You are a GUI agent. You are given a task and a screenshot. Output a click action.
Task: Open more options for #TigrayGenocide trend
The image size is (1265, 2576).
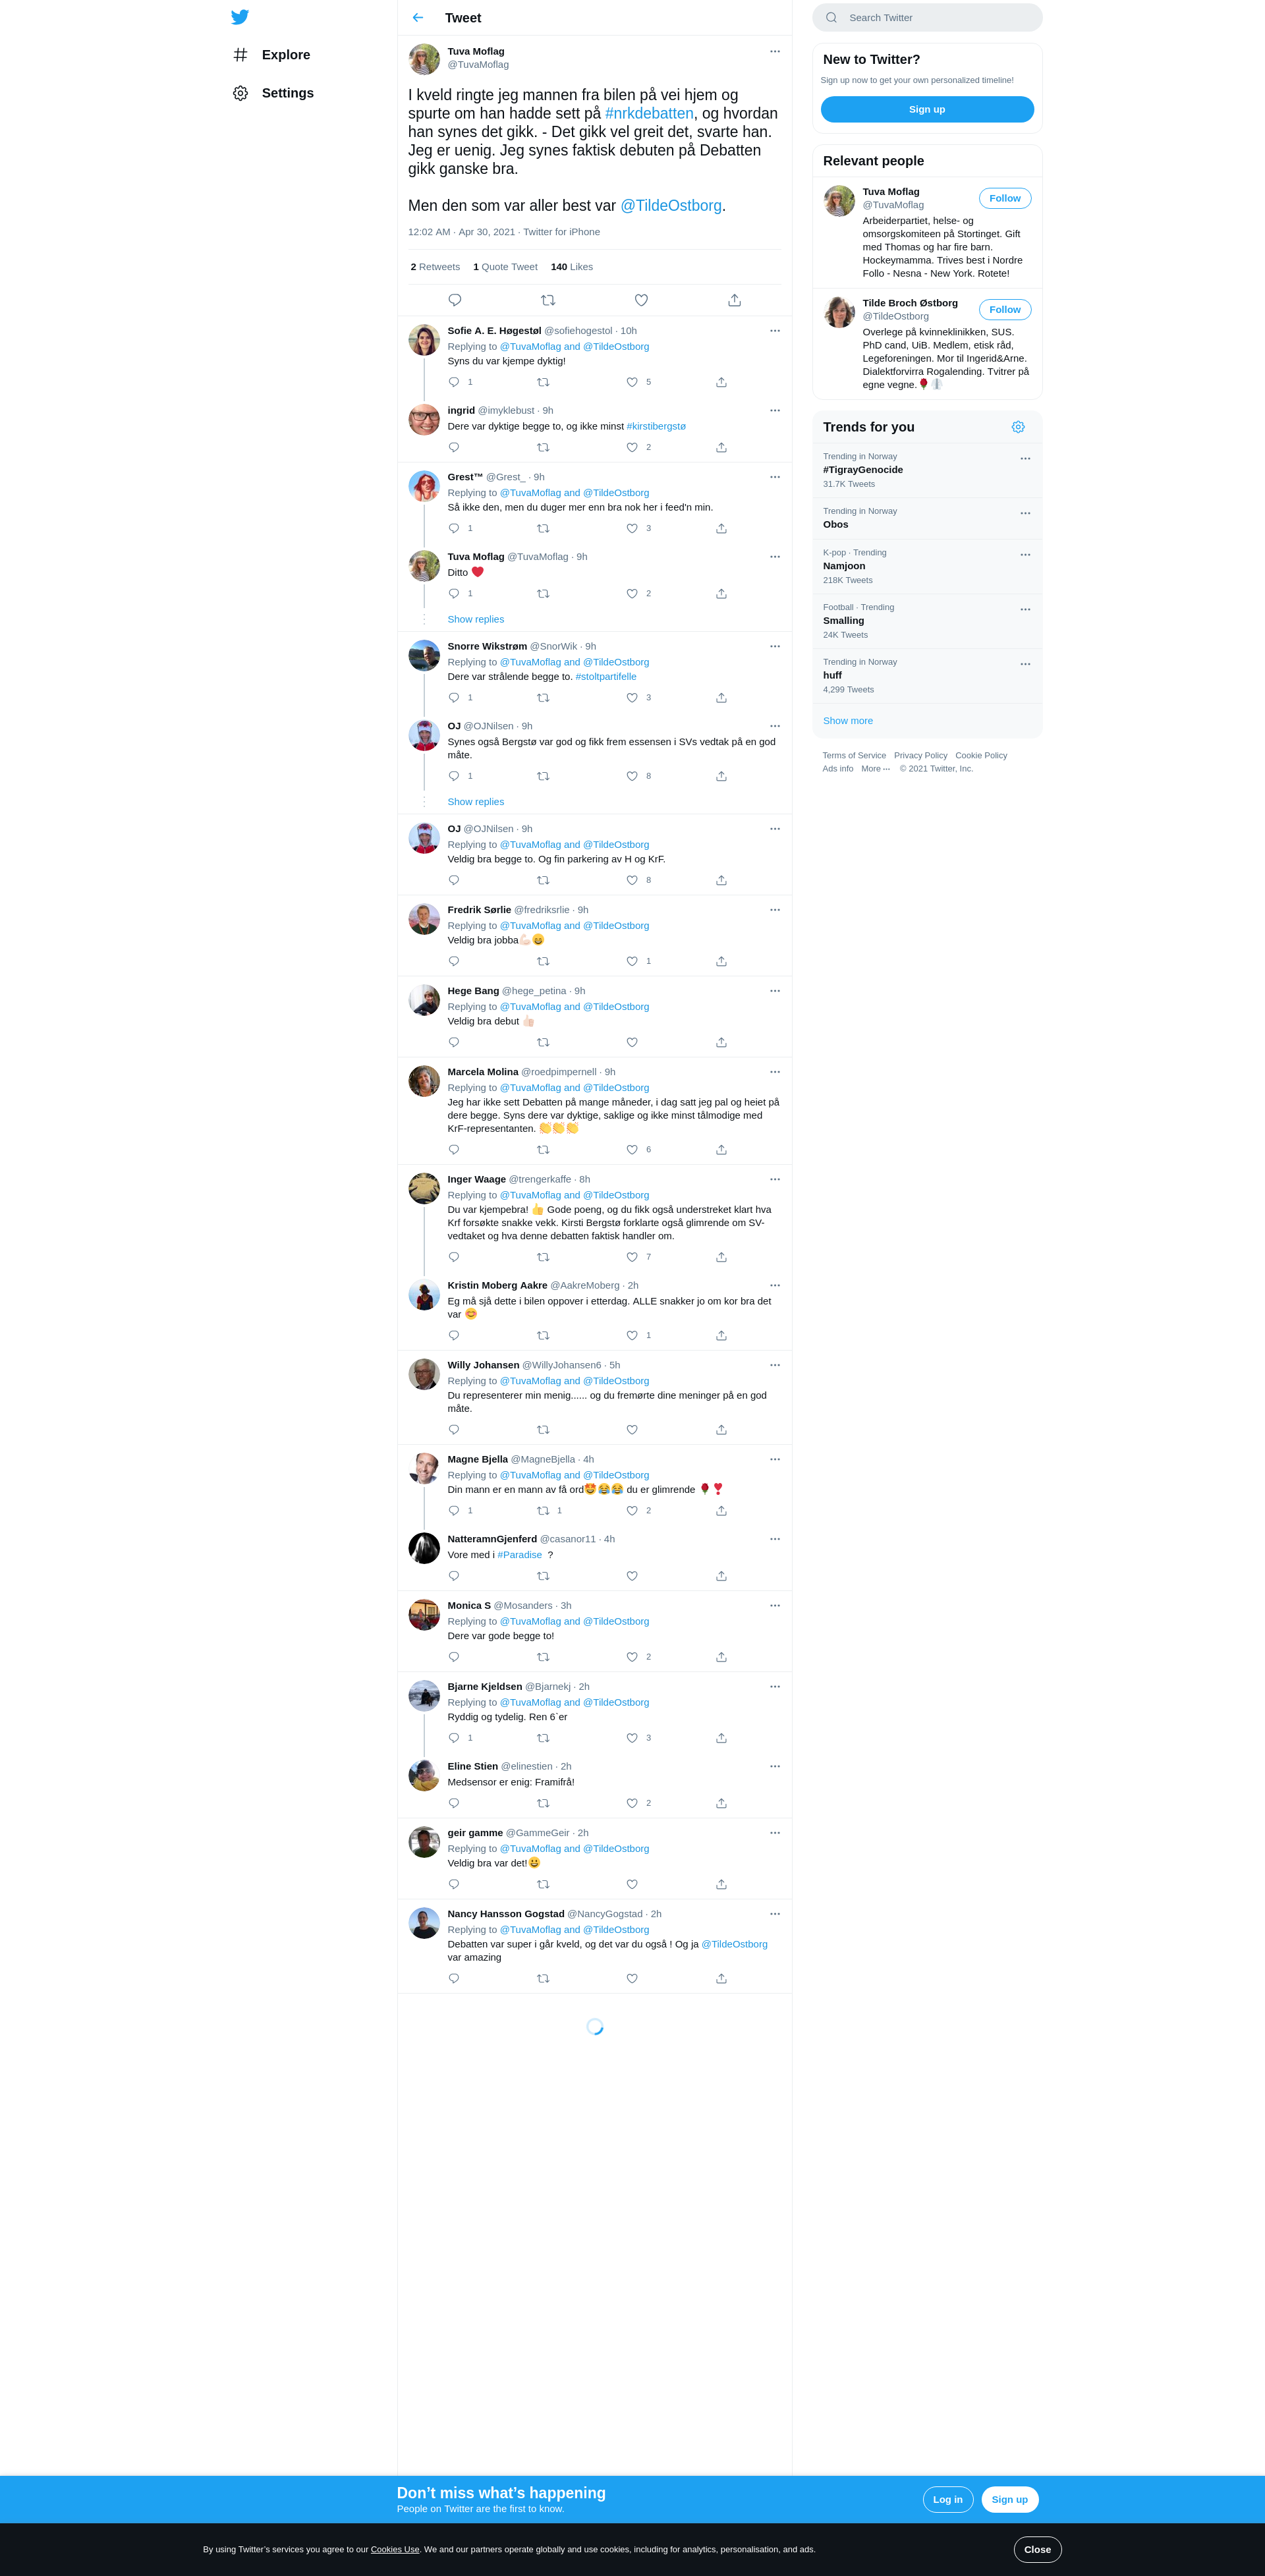[1025, 459]
